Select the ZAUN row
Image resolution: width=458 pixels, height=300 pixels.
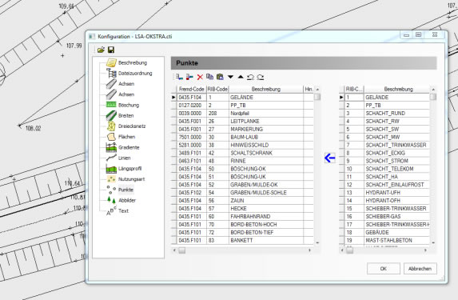coord(242,201)
